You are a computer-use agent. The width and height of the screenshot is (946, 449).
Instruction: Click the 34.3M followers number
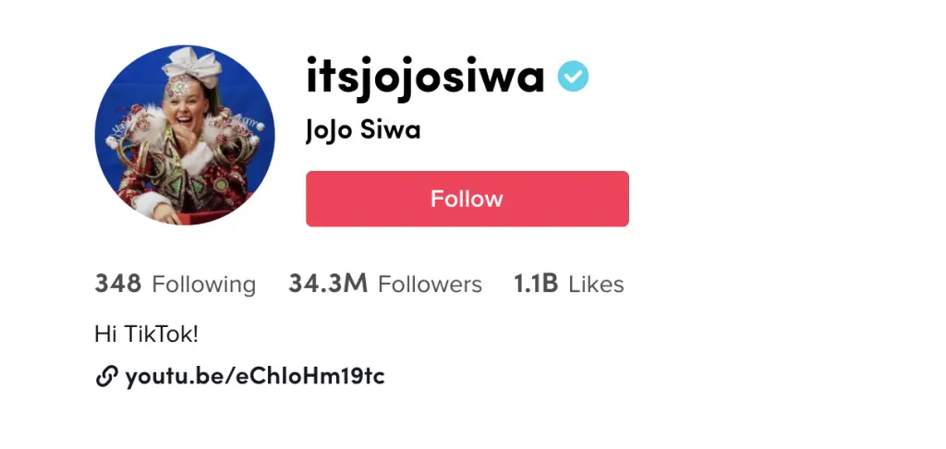coord(328,284)
